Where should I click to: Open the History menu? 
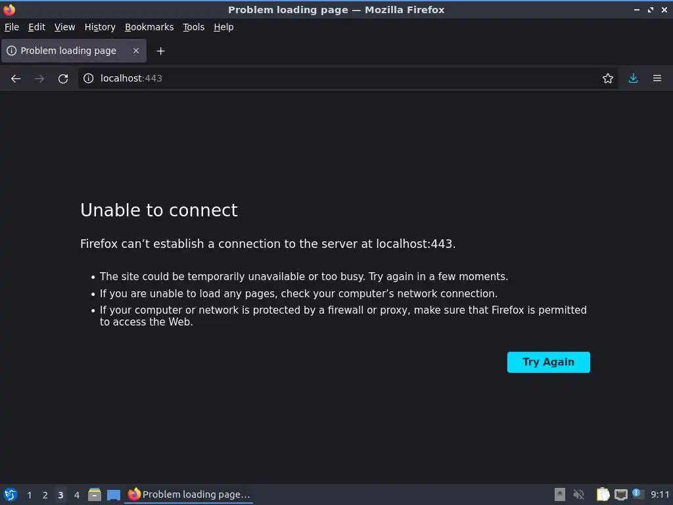click(x=100, y=27)
